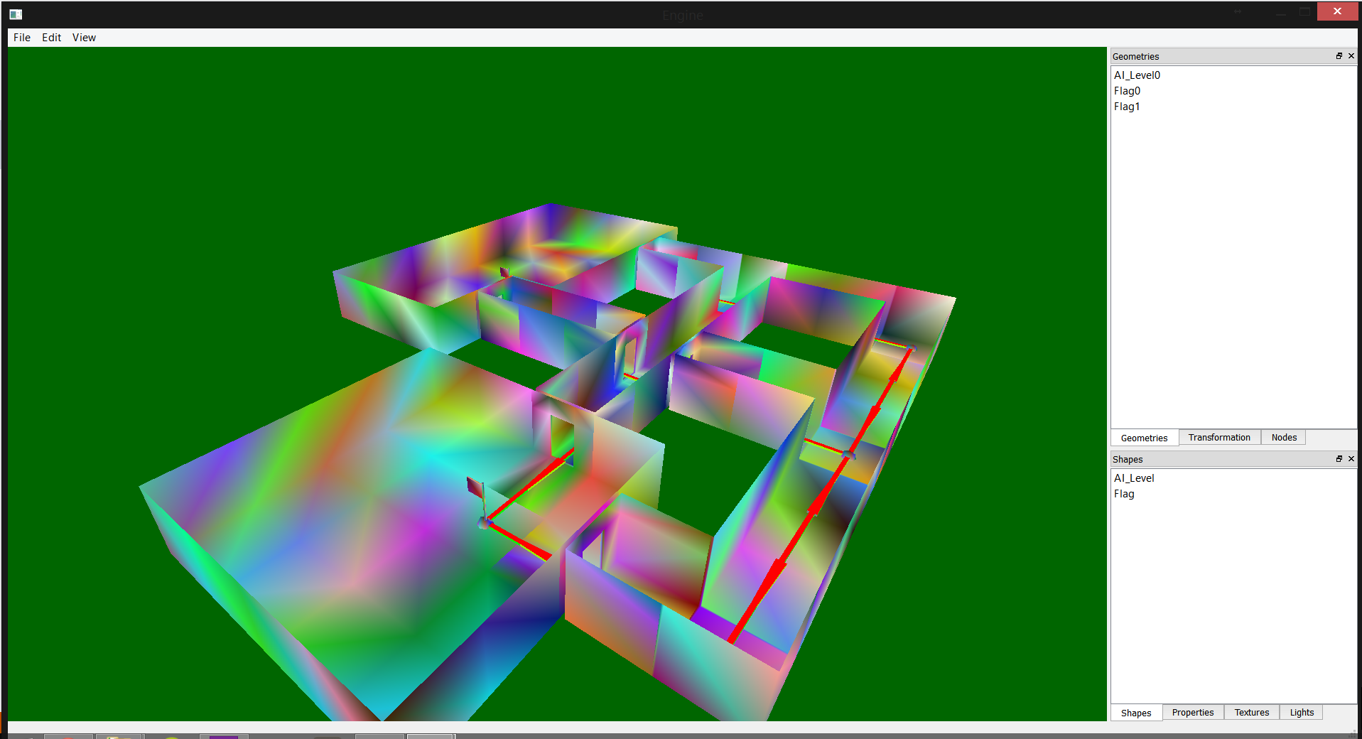Switch to the Nodes tab
This screenshot has height=739, width=1362.
1284,438
